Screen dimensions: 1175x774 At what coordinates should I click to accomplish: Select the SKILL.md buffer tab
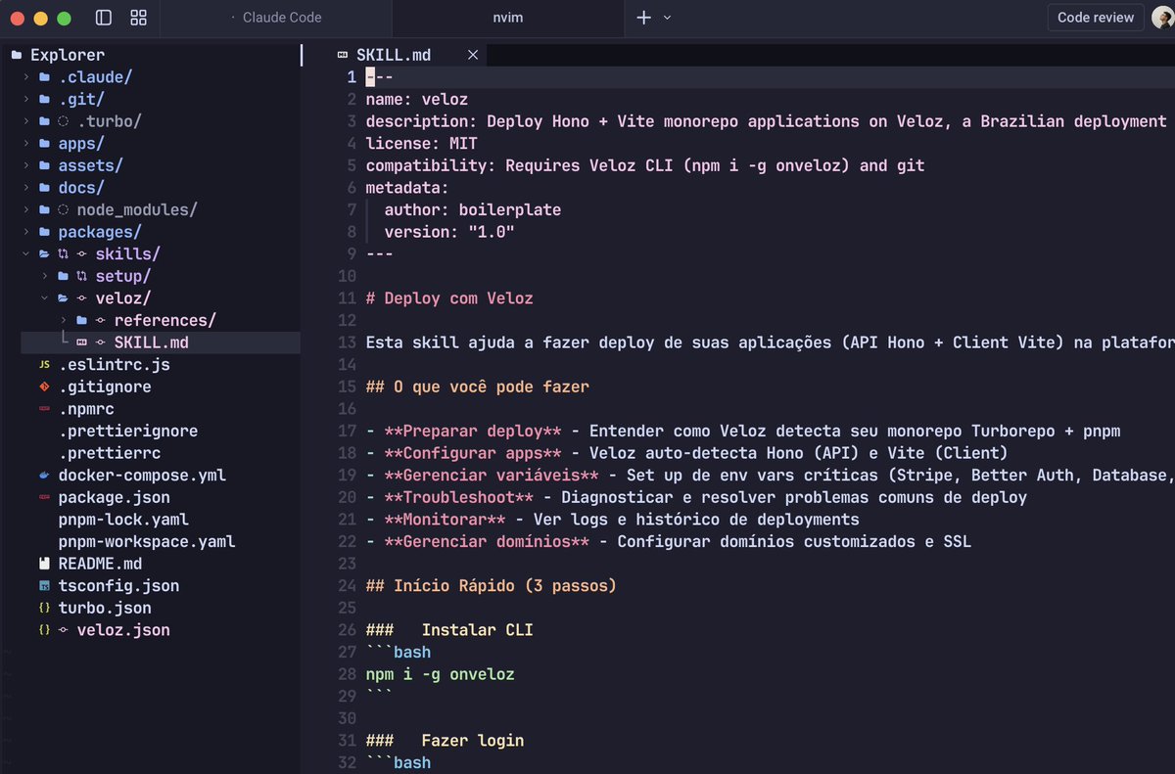coord(394,55)
